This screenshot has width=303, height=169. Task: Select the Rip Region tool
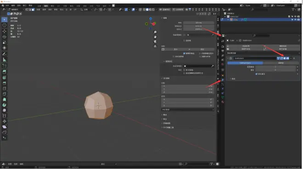pos(5,132)
